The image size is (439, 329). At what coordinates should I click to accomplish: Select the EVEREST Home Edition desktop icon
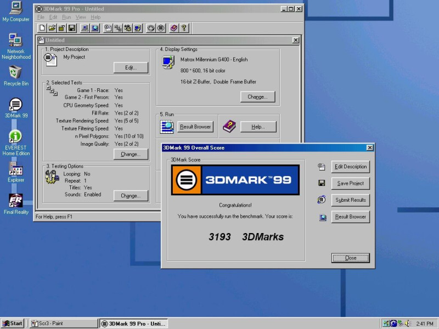tap(16, 143)
